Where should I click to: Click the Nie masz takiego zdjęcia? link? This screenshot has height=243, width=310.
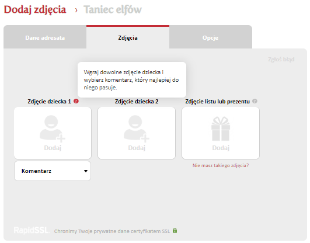(221, 165)
